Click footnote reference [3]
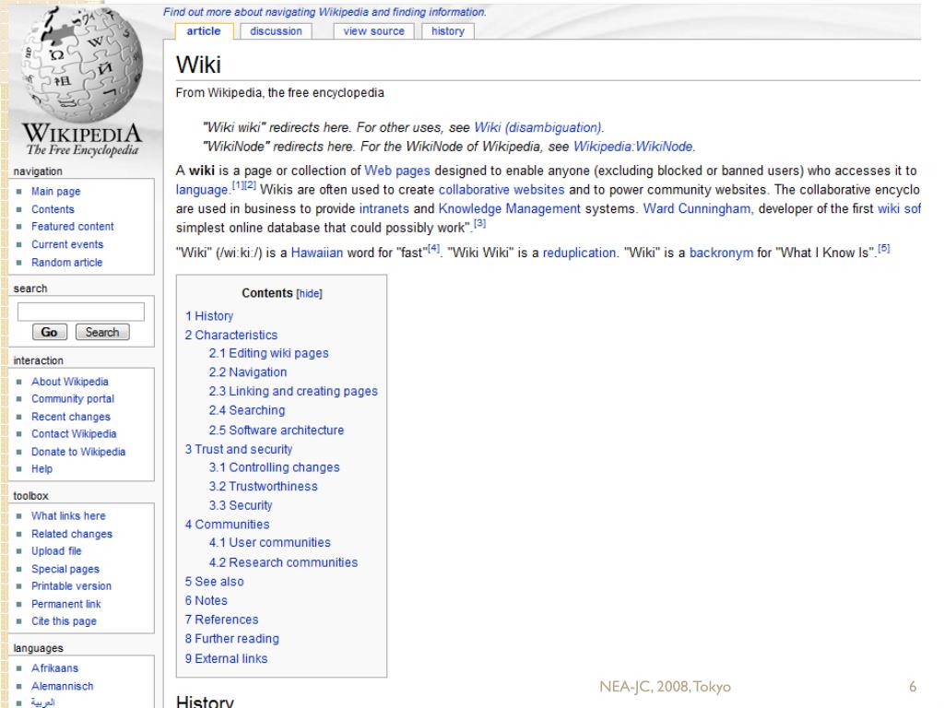944x708 pixels. (x=479, y=223)
